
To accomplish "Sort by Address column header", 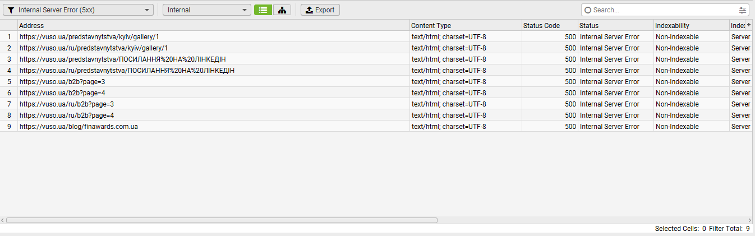I will click(x=213, y=26).
